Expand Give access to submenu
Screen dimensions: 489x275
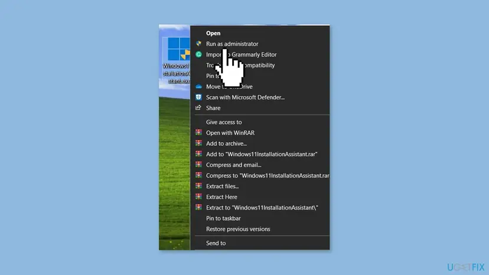(x=224, y=122)
